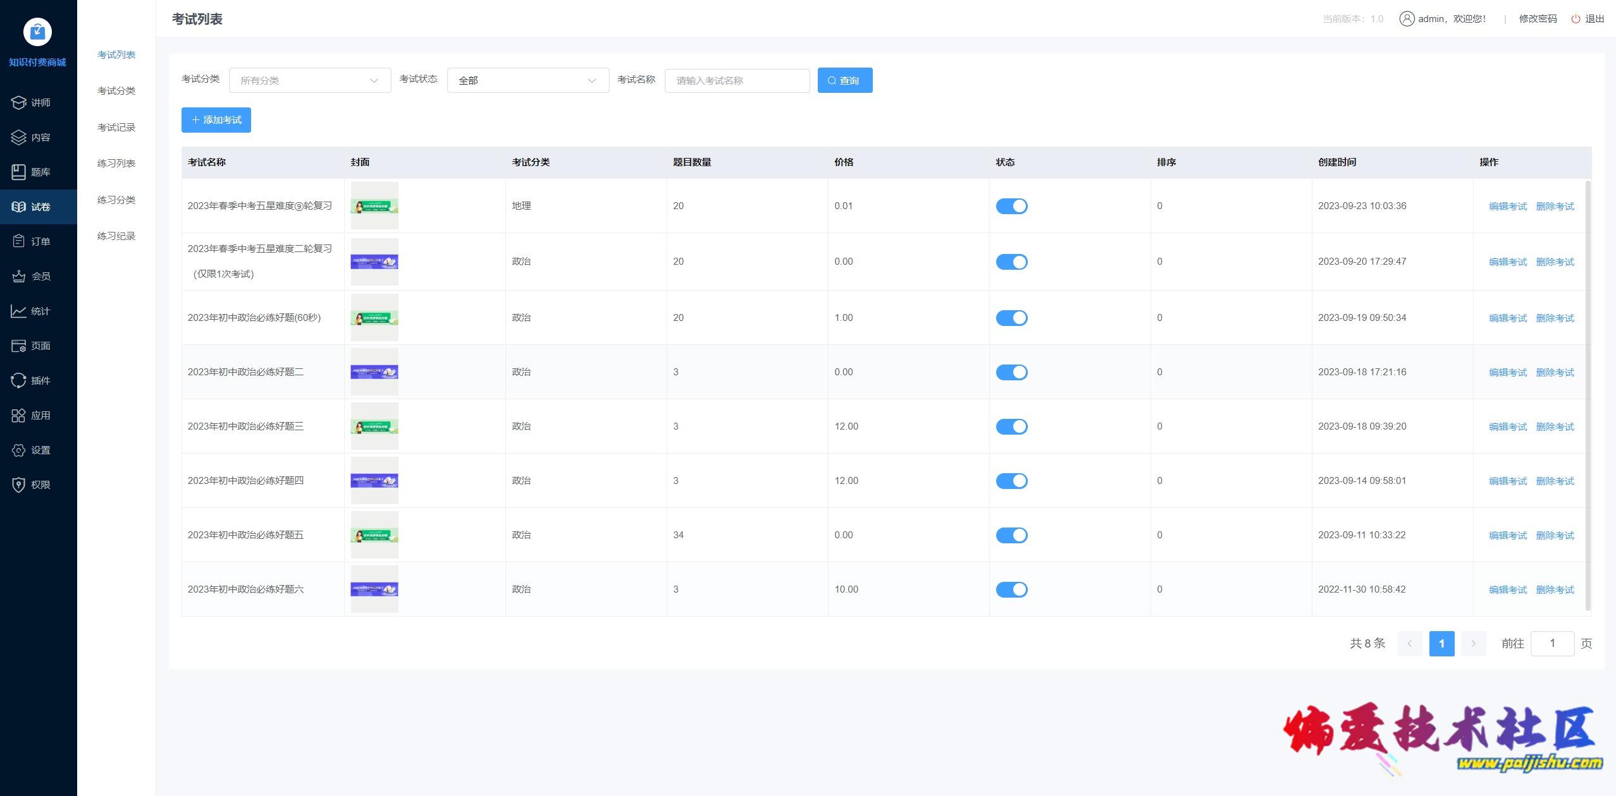
Task: Click the table vertical scrollbar
Action: 1588,395
